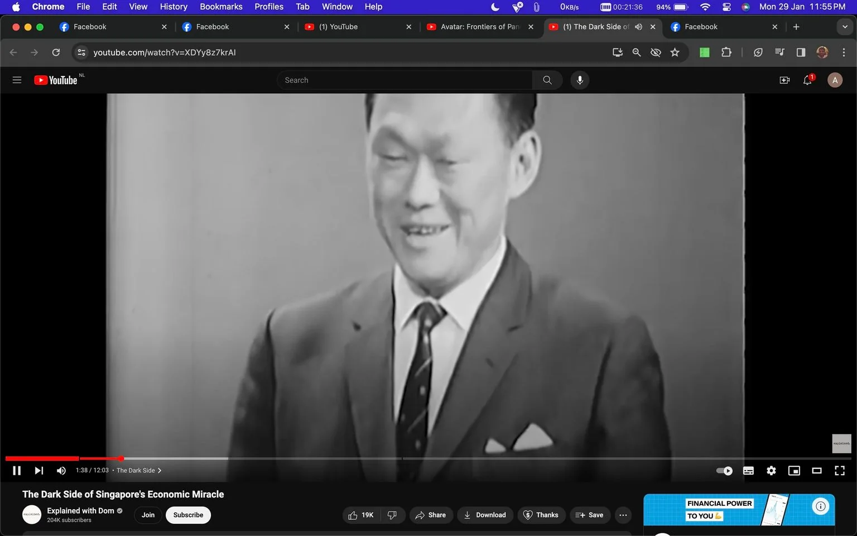
Task: Share this video
Action: coord(431,515)
